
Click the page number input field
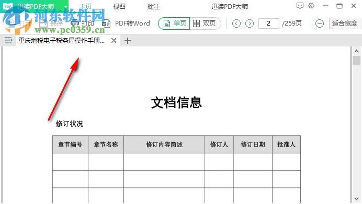[269, 23]
